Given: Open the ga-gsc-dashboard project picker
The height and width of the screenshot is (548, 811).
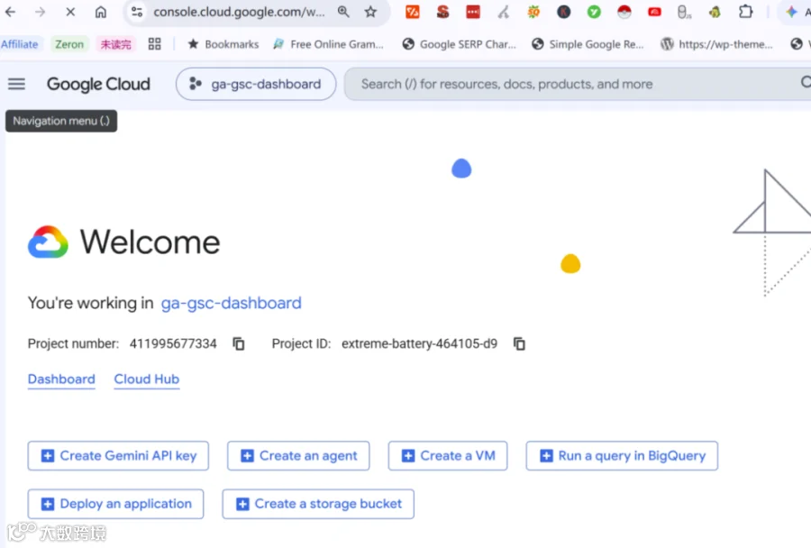Looking at the screenshot, I should [x=256, y=84].
